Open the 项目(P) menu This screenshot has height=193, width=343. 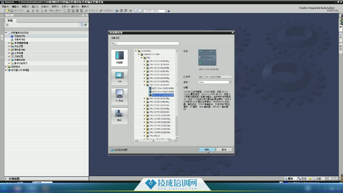coord(5,7)
